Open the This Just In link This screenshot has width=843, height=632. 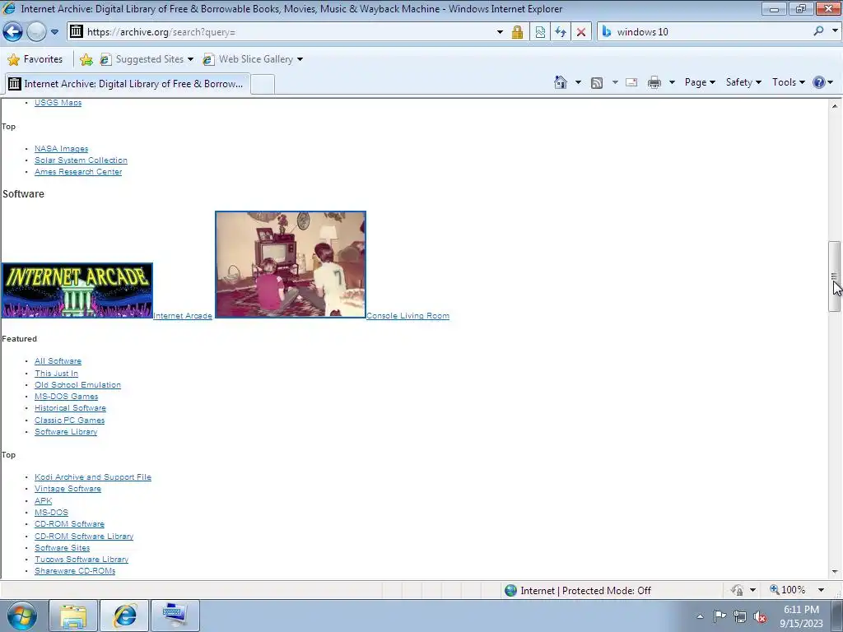57,373
